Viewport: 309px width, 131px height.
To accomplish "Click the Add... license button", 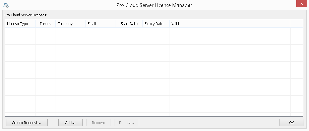I will (x=70, y=123).
